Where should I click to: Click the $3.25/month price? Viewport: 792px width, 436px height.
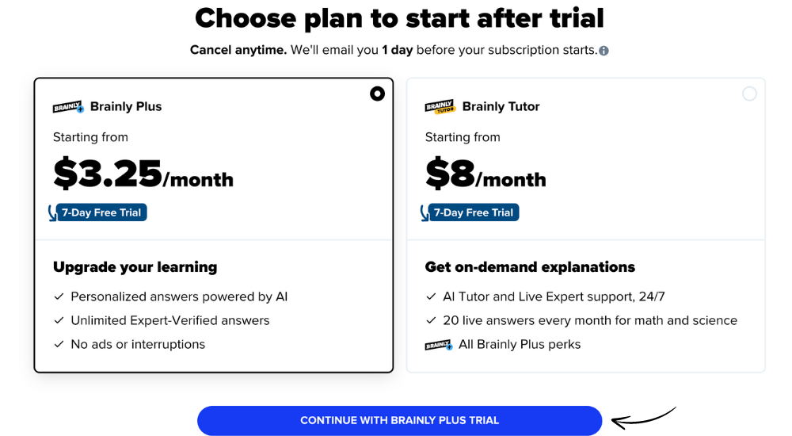point(143,174)
